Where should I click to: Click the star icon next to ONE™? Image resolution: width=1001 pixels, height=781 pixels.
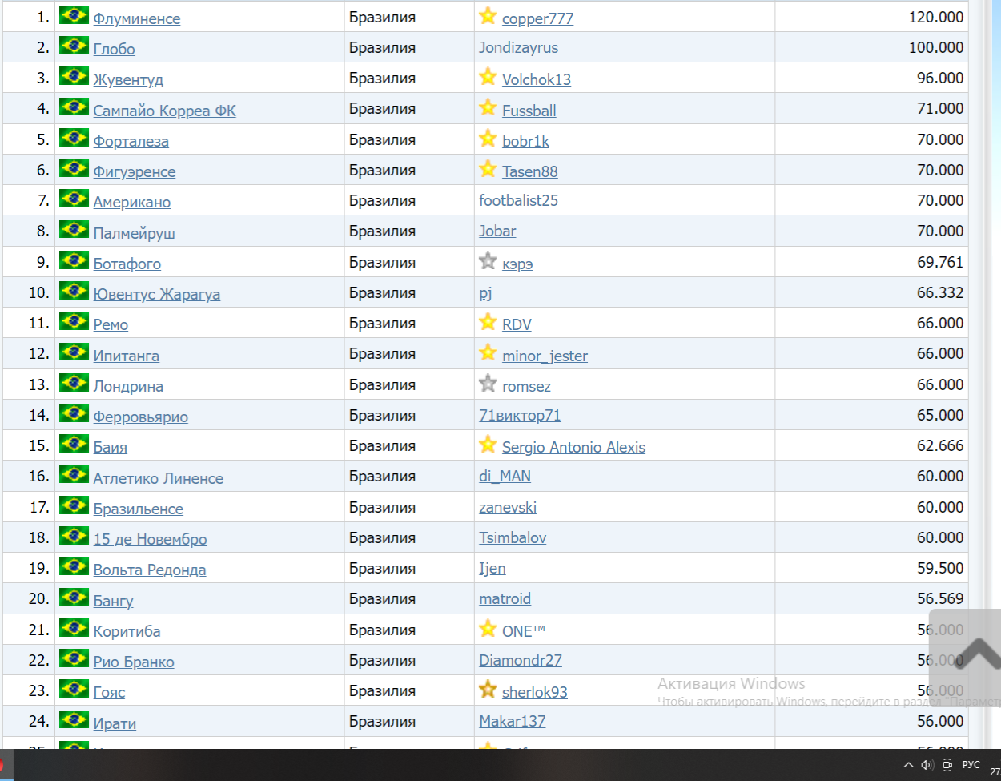point(488,628)
